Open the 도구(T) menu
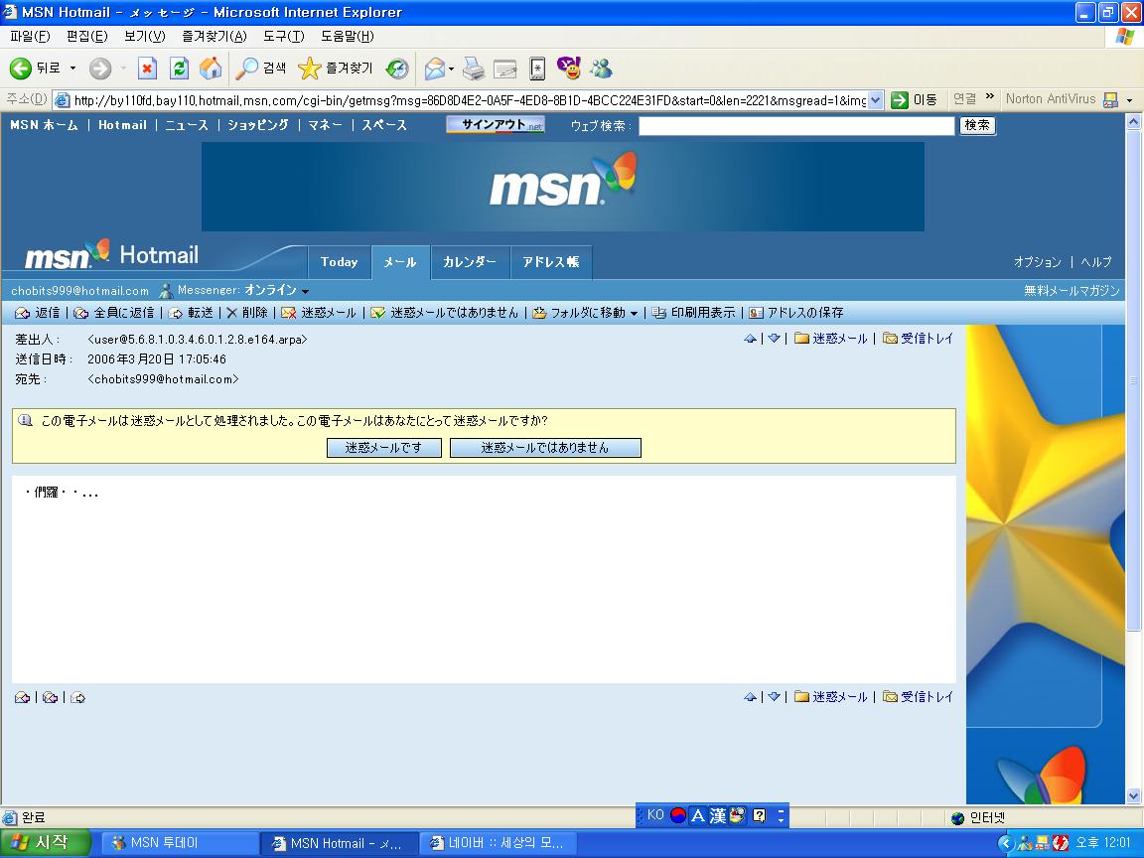 pos(284,36)
